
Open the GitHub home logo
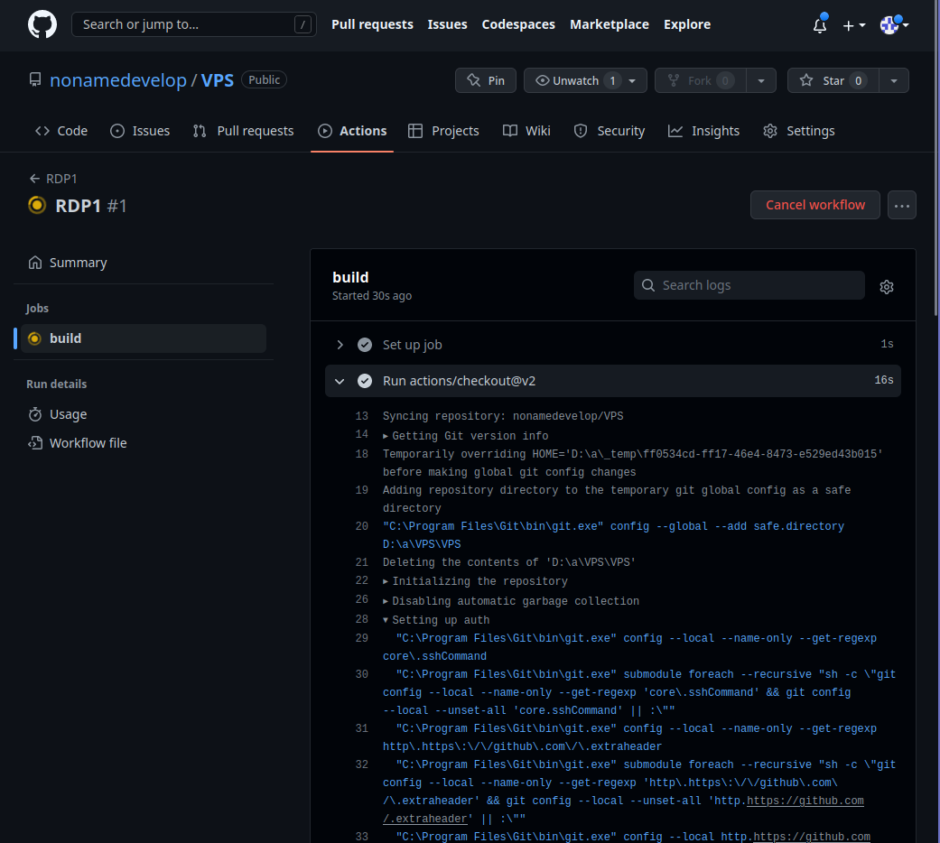pos(42,24)
